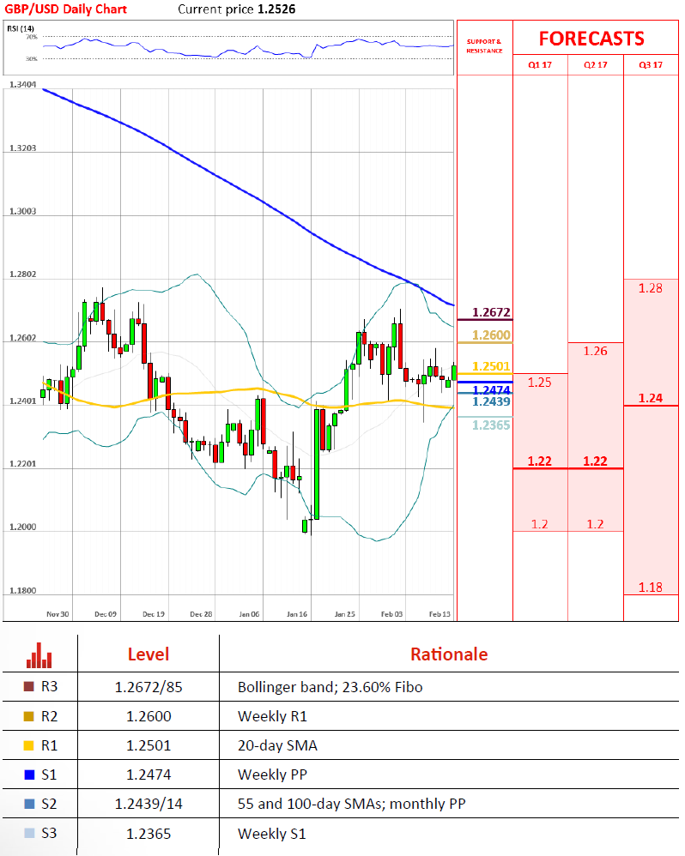The width and height of the screenshot is (685, 856).
Task: Click the 1.2474 cell in Level table
Action: [x=149, y=775]
